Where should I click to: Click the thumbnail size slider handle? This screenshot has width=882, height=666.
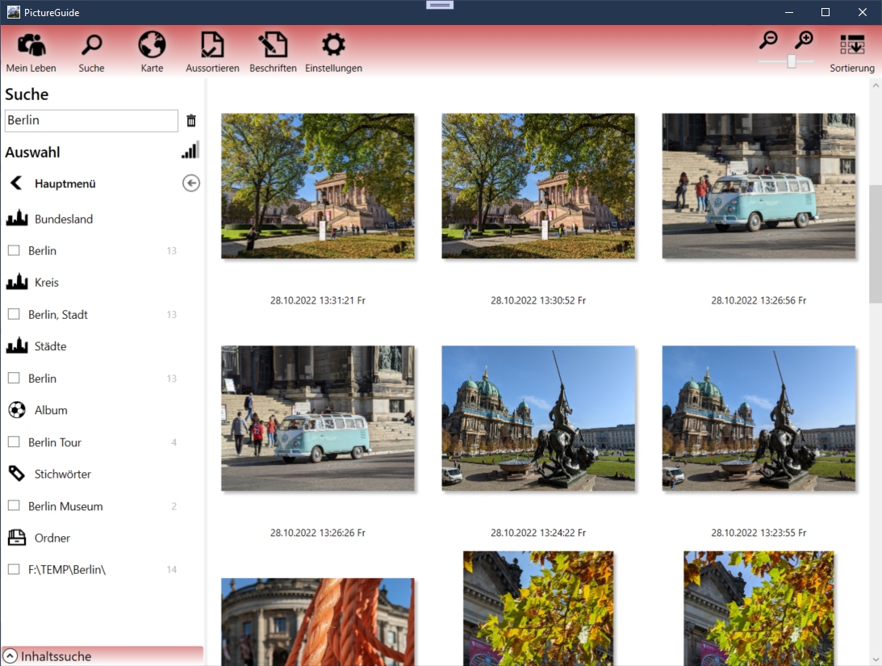tap(792, 61)
